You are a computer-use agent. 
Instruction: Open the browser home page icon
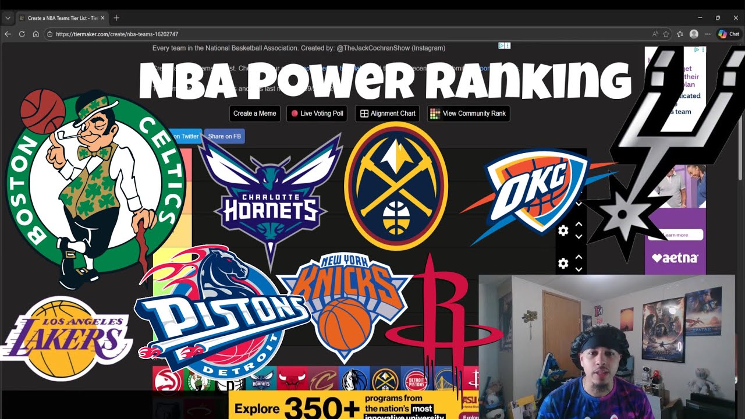point(36,34)
